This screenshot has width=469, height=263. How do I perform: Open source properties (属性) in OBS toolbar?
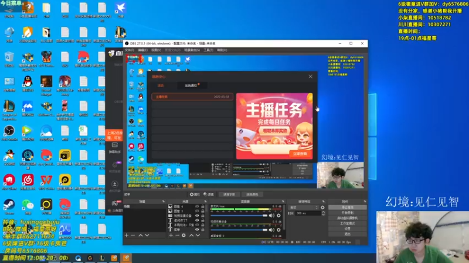coord(195,195)
